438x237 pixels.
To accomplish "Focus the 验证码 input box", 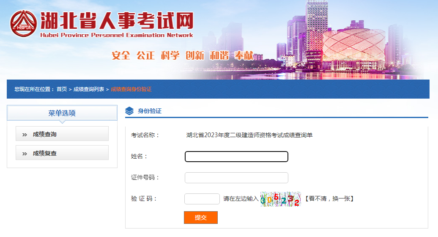I will (x=202, y=199).
